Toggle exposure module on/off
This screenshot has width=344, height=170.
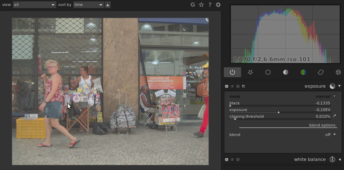pyautogui.click(x=227, y=86)
